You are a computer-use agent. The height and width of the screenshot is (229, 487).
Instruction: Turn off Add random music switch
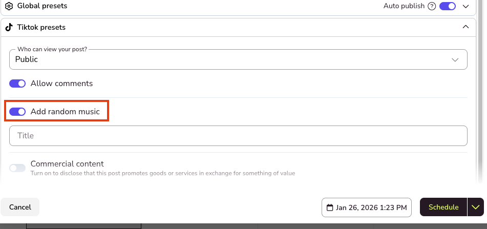click(17, 111)
